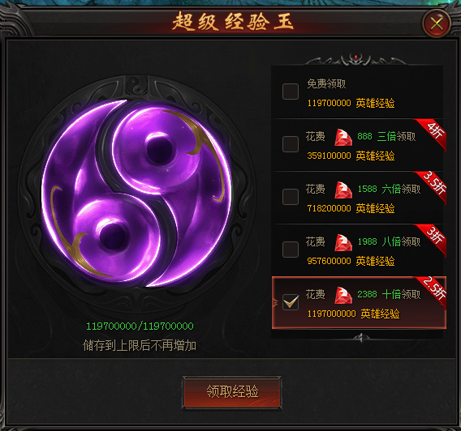Check the 六倍领取 1588 gem checkbox
The height and width of the screenshot is (431, 461).
(291, 197)
